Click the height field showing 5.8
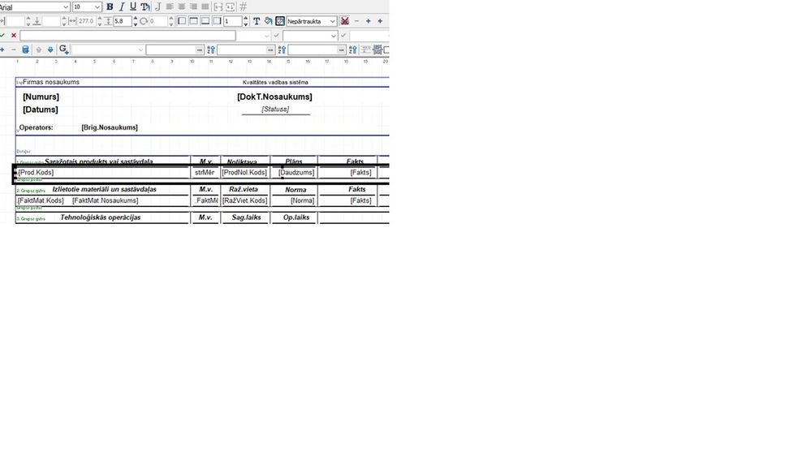The width and height of the screenshot is (811, 456). click(x=122, y=21)
